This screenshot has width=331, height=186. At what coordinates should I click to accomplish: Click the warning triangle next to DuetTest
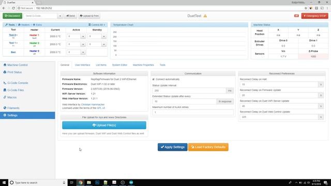pyautogui.click(x=205, y=16)
